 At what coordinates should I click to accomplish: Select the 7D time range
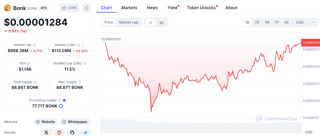pyautogui.click(x=257, y=22)
